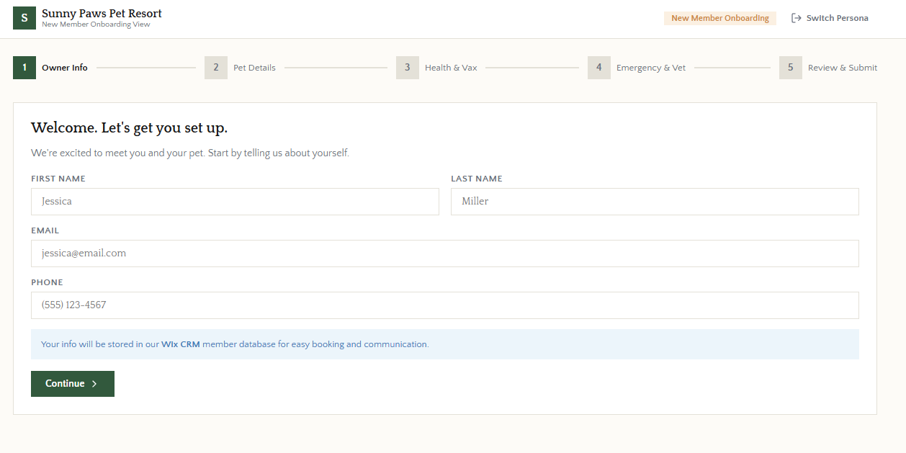The height and width of the screenshot is (453, 906).
Task: Click the arrow icon in Continue button
Action: point(94,384)
